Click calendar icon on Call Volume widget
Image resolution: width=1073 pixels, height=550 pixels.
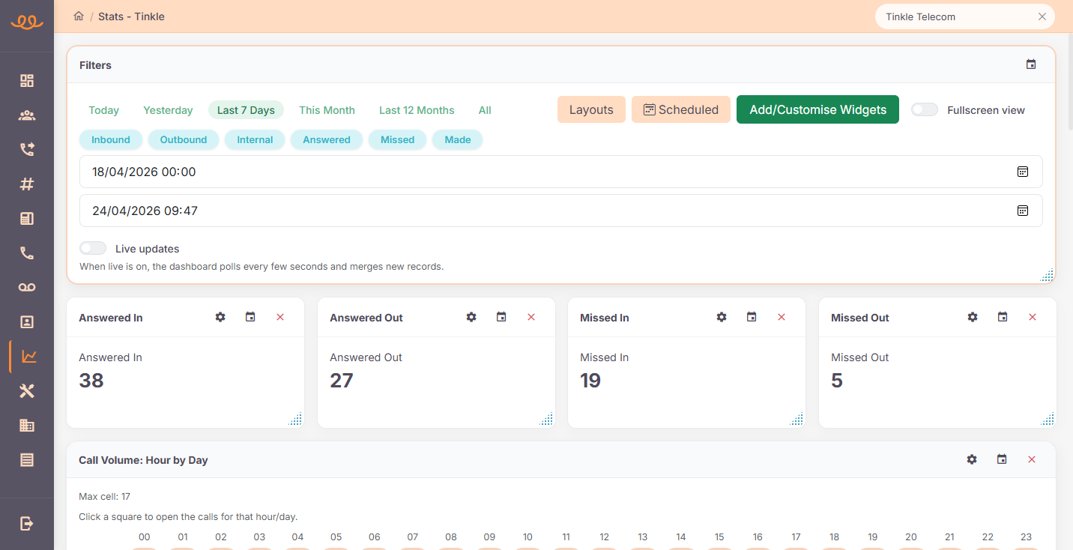point(1002,459)
